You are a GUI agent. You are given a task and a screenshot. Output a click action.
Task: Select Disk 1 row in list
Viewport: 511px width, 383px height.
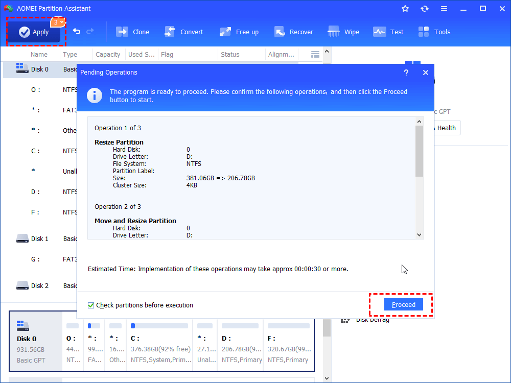40,238
